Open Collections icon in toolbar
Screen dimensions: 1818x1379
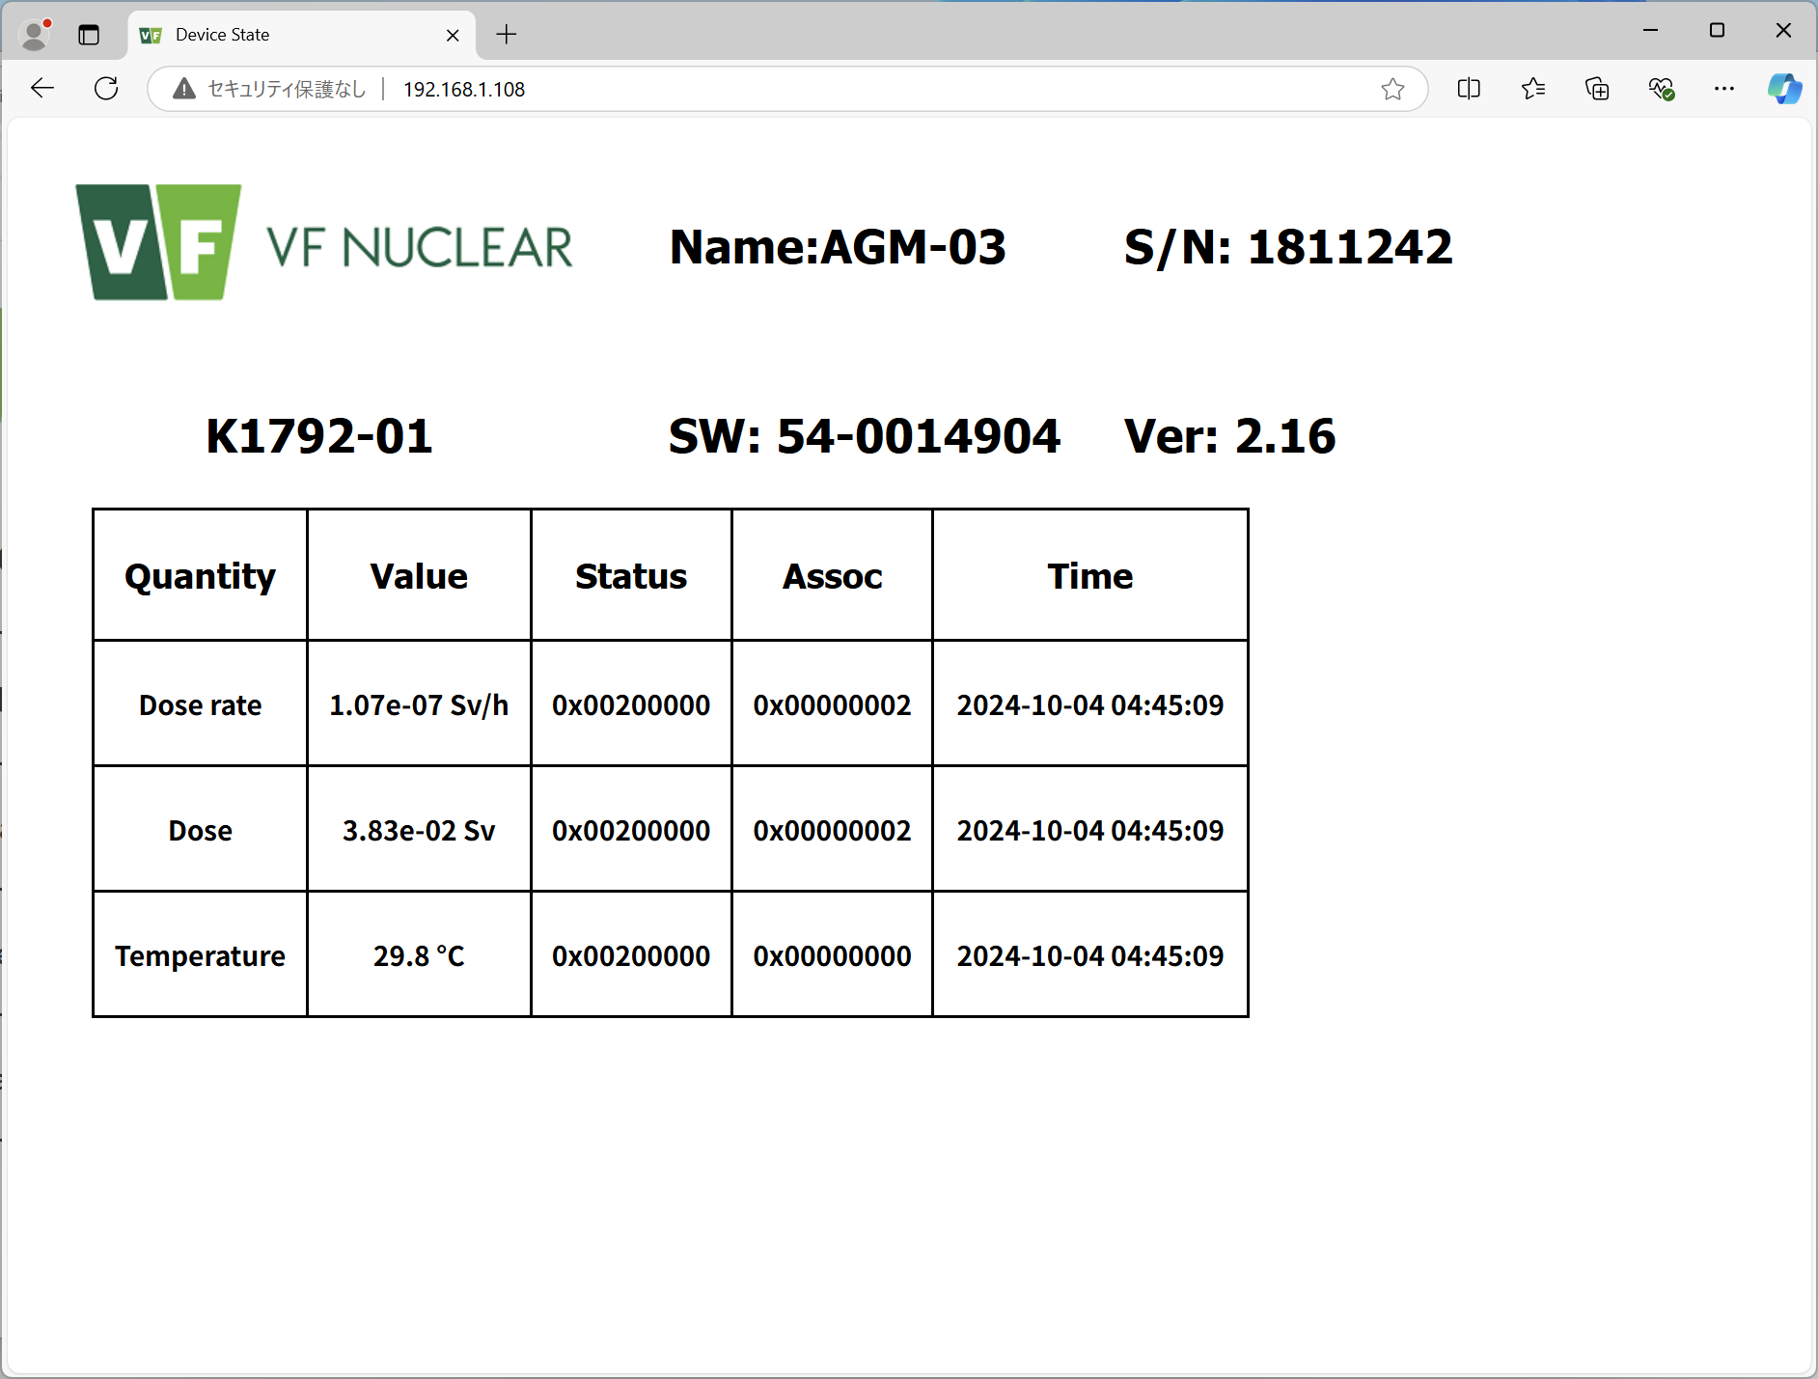1597,89
